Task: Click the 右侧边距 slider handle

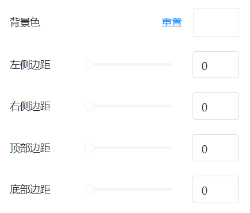Action: click(x=89, y=106)
